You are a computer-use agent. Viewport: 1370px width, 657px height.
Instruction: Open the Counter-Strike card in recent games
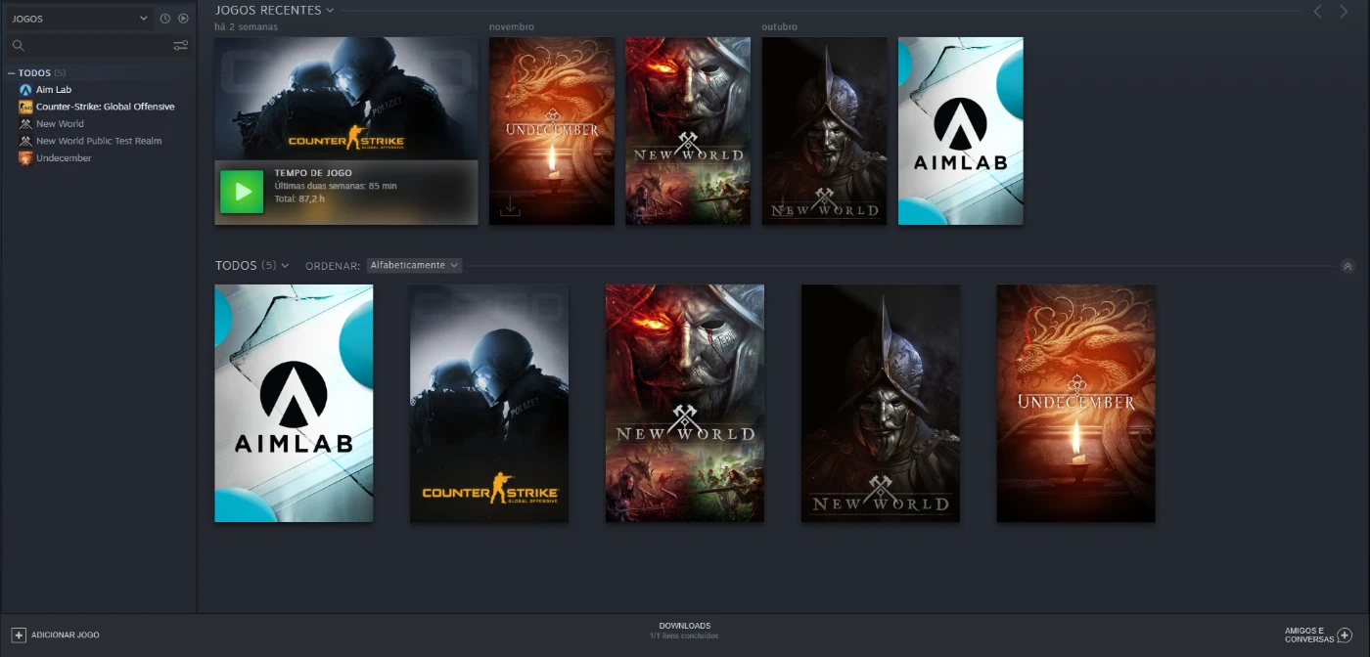tap(346, 99)
